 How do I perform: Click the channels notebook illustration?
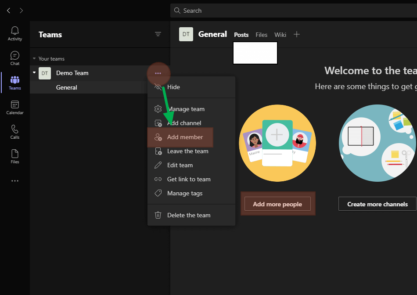coord(377,143)
